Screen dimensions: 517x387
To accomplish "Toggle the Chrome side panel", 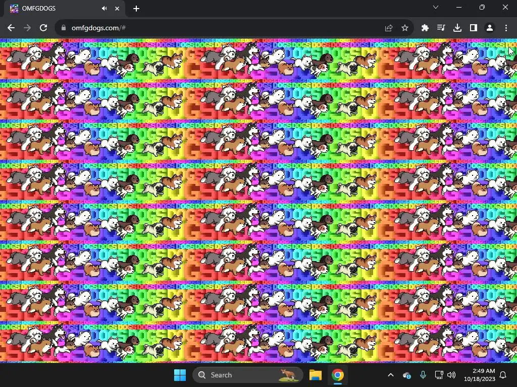I will tap(474, 28).
